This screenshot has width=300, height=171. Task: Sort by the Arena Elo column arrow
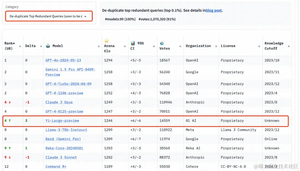125,46
